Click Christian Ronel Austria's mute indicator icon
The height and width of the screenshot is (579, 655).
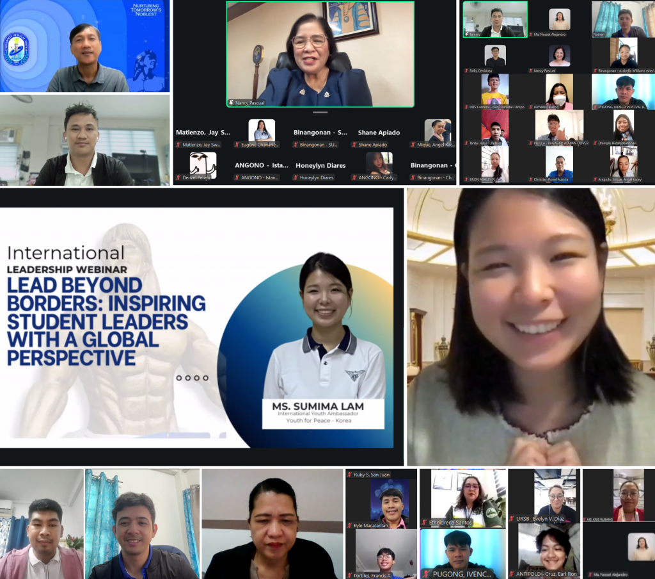(x=531, y=179)
